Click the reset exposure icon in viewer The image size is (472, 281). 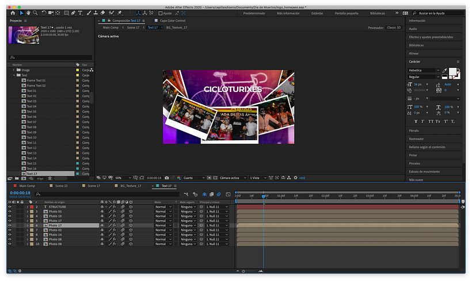(296, 178)
